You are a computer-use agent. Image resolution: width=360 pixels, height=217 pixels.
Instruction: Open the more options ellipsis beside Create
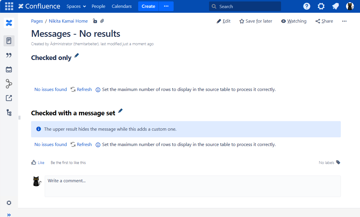coord(166,6)
